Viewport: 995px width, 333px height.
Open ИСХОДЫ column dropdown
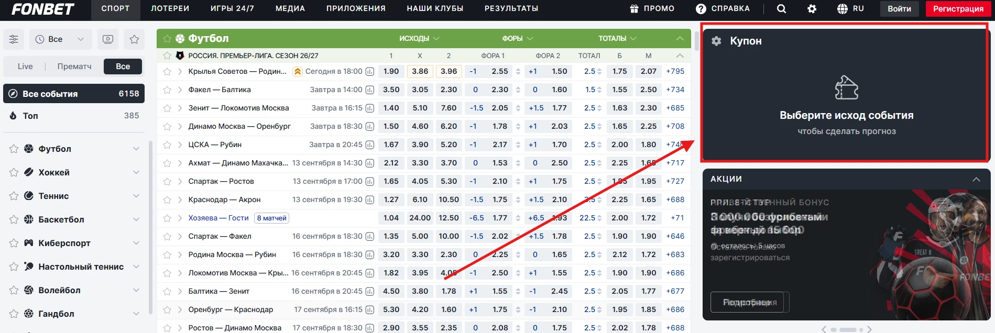pyautogui.click(x=419, y=39)
